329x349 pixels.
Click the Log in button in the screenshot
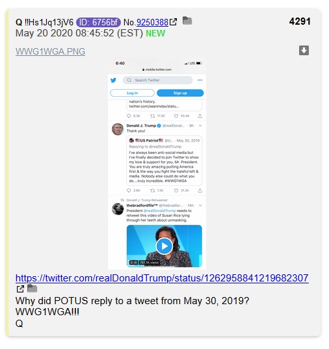point(132,93)
